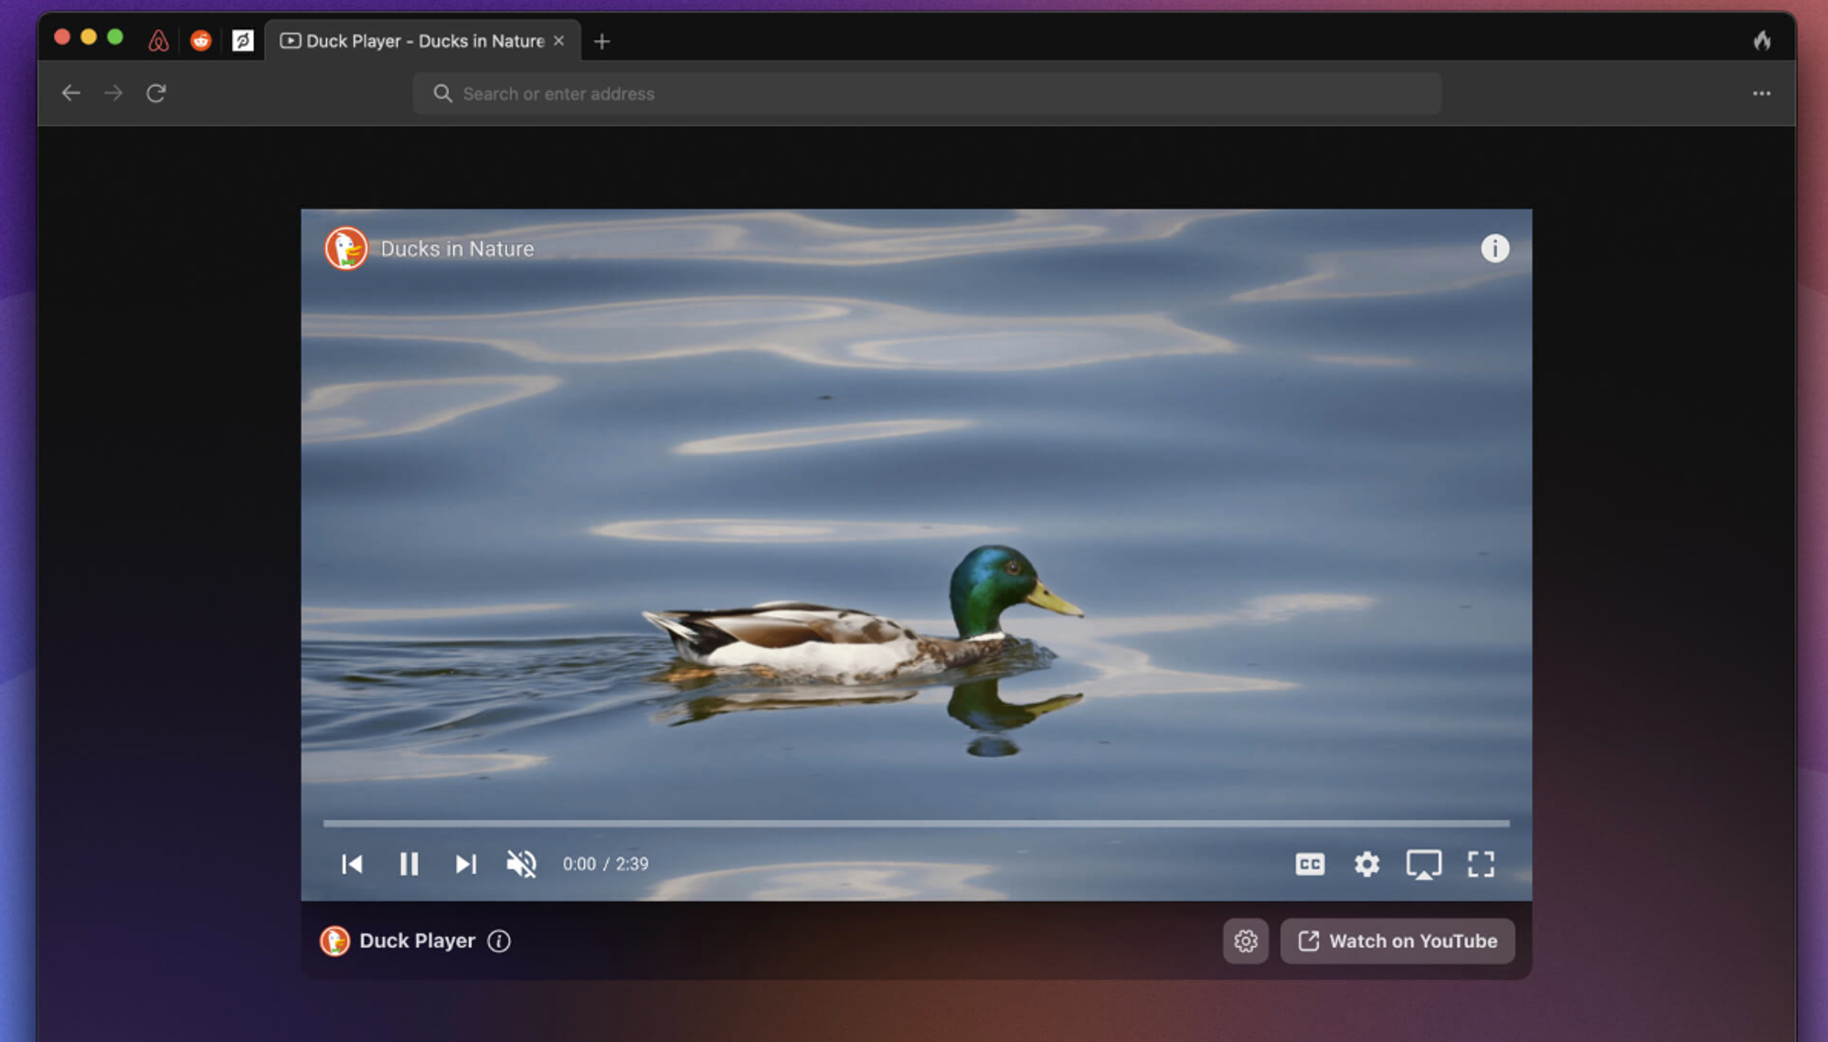Skip to next video
1828x1042 pixels.
click(465, 864)
